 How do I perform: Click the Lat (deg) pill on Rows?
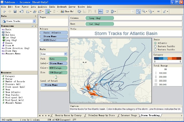(100, 24)
